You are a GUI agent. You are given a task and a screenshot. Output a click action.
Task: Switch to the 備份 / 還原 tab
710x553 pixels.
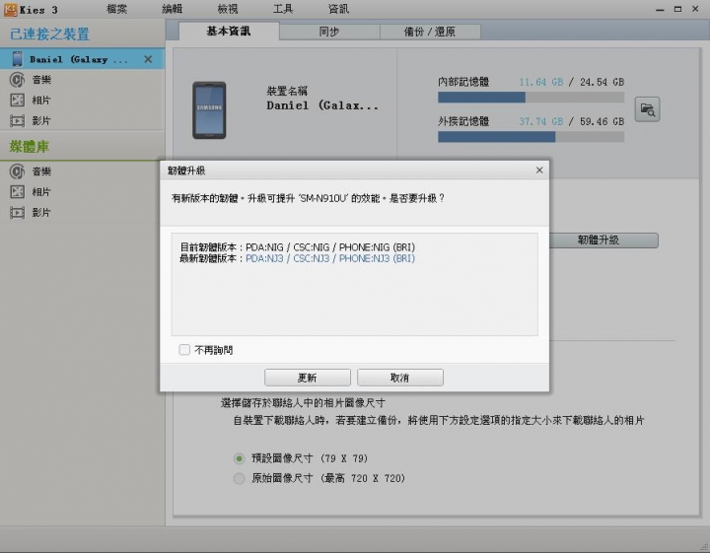(430, 32)
